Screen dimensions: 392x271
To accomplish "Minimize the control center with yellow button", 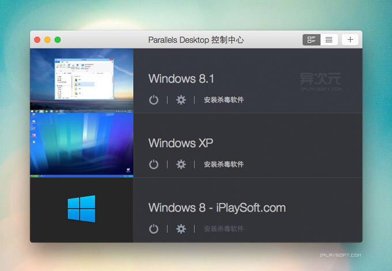I will point(47,40).
